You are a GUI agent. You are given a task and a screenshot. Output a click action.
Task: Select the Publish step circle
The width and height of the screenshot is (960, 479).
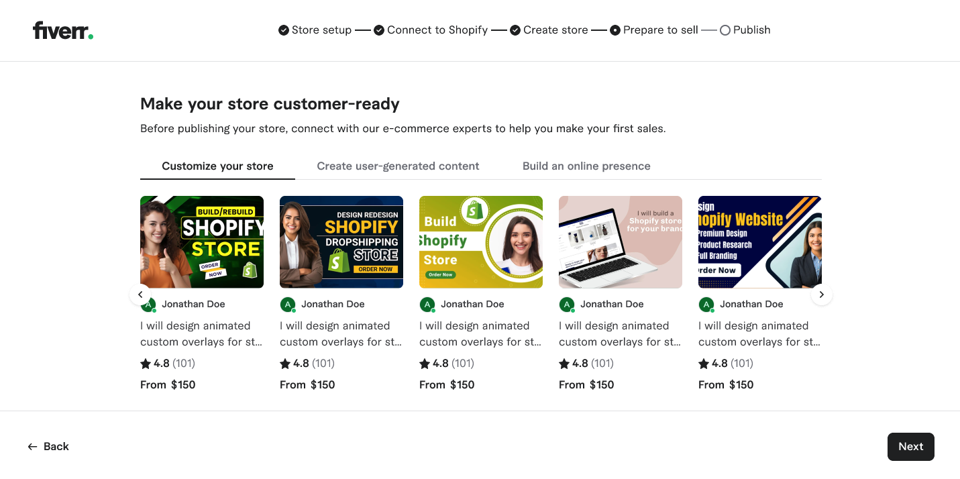pyautogui.click(x=725, y=30)
